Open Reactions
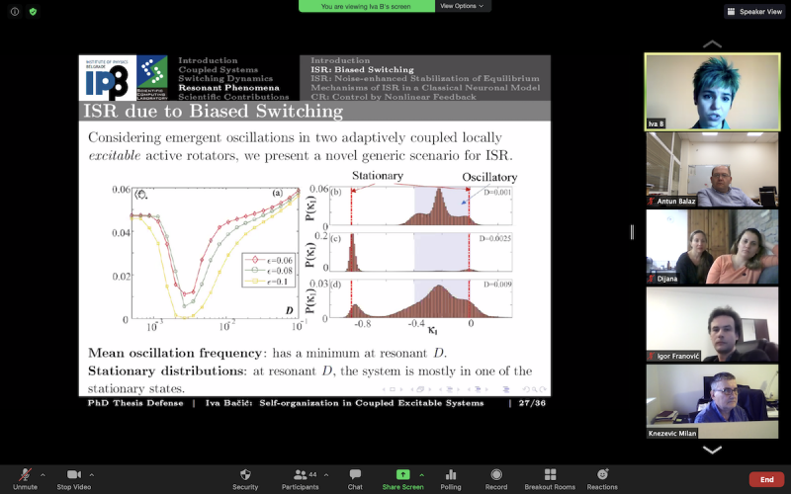 click(602, 479)
